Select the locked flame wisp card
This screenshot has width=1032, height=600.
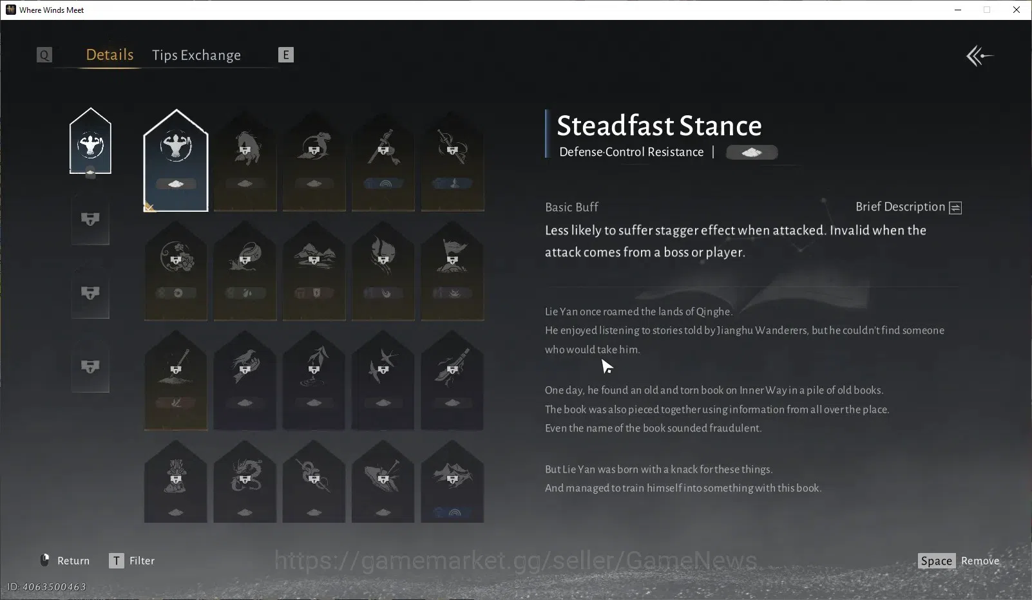[383, 270]
